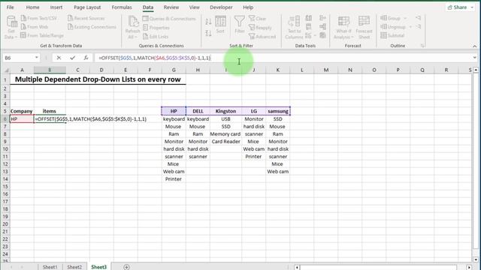Open the Edit Links dialog

pyautogui.click(x=156, y=37)
